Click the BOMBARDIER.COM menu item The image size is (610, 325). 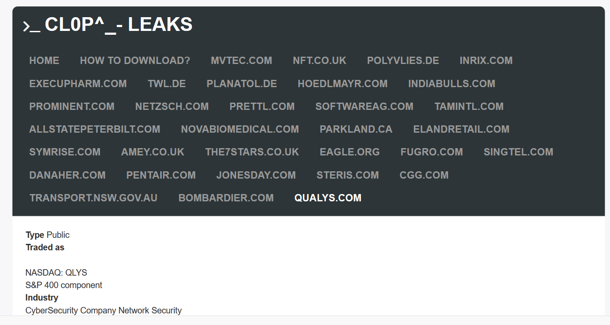[x=226, y=198]
